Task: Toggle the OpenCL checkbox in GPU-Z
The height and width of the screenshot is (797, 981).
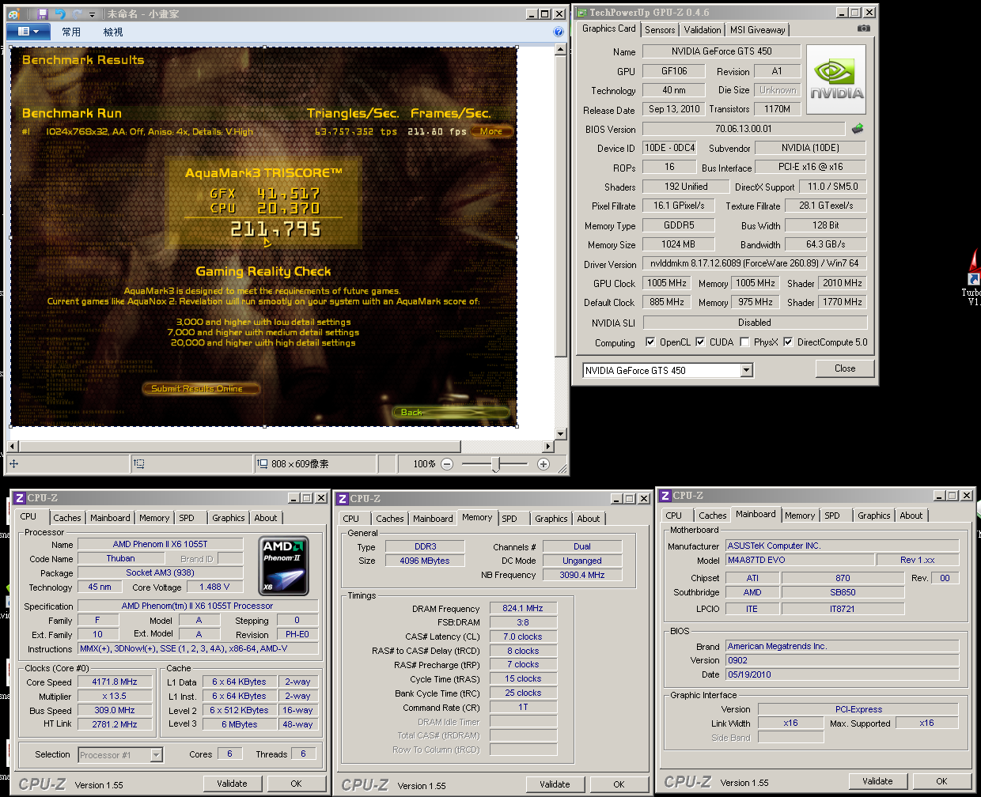Action: pos(650,342)
